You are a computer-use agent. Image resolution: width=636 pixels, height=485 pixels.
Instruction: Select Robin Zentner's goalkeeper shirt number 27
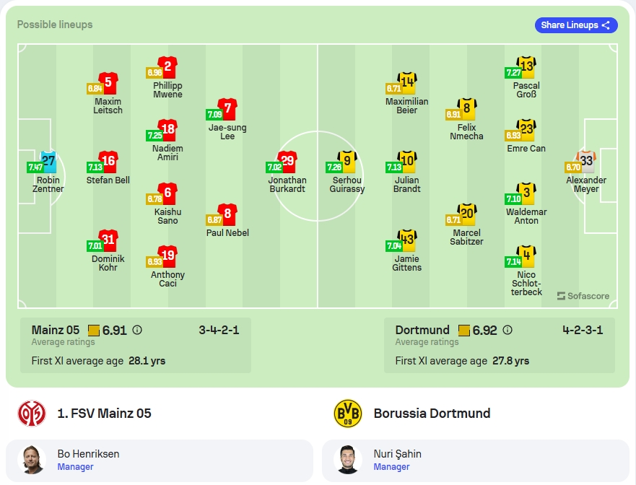[x=48, y=162]
